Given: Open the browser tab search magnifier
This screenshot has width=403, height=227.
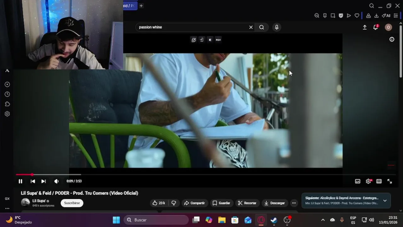Looking at the screenshot, I should tap(372, 6).
